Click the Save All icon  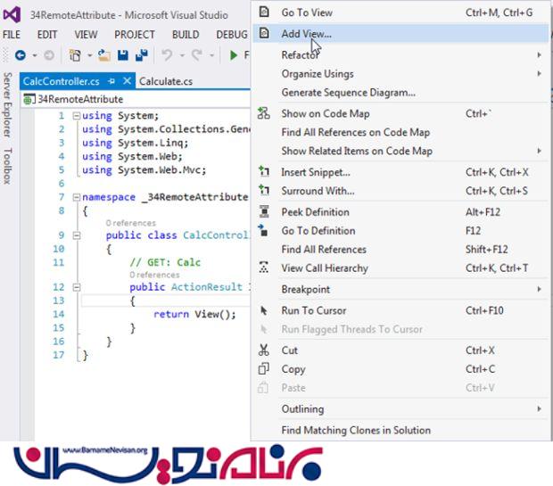141,55
